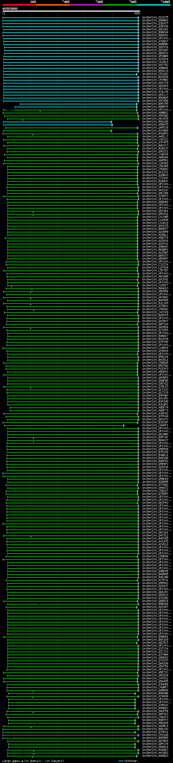Select hit UniRef100_C9SX22
The width and height of the screenshot is (173, 763).
click(155, 139)
